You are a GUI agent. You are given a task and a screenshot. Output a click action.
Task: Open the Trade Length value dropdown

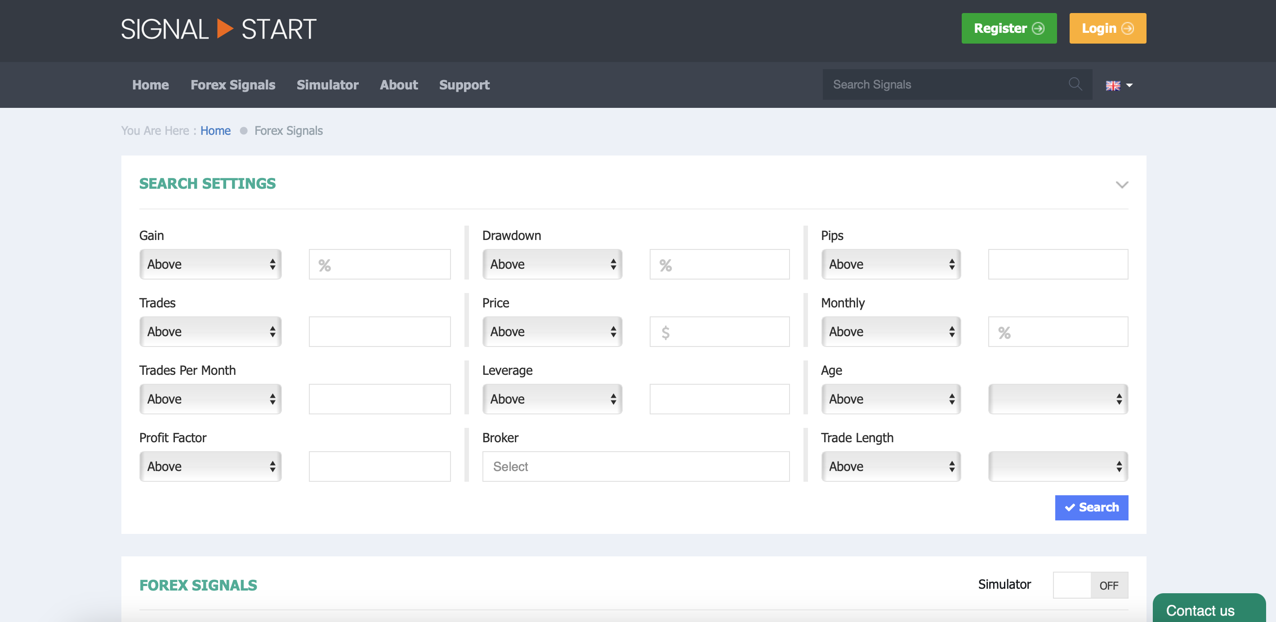coord(1057,466)
